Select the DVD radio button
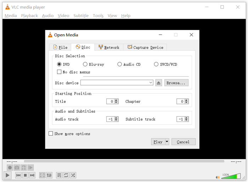 coord(59,64)
